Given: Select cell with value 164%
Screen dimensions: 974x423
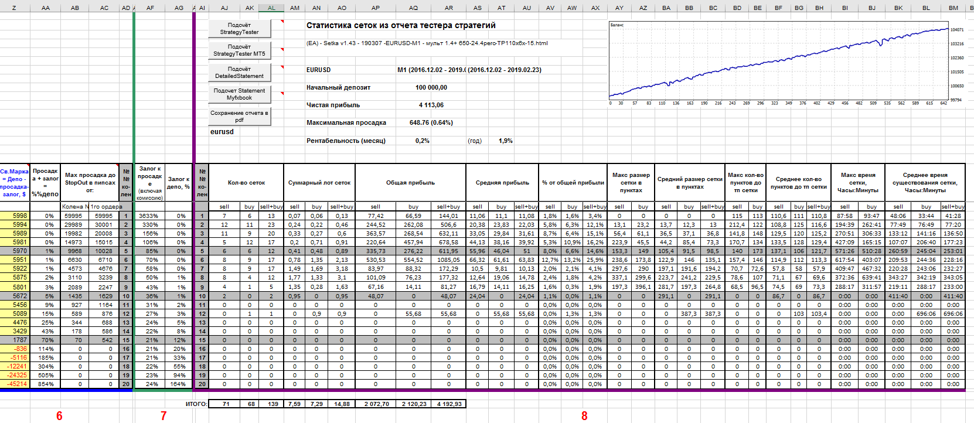Looking at the screenshot, I should (x=179, y=384).
